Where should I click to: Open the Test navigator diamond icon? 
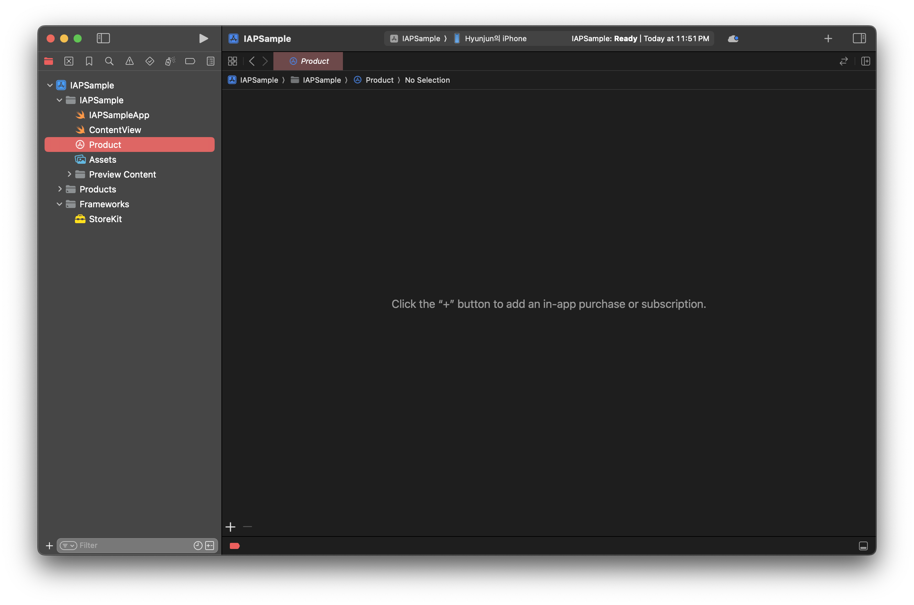coord(150,61)
